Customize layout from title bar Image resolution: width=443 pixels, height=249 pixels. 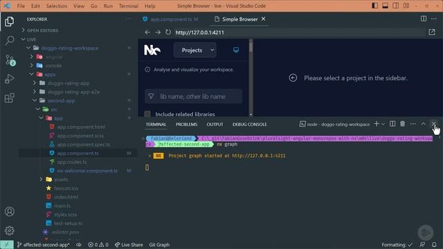point(406,6)
